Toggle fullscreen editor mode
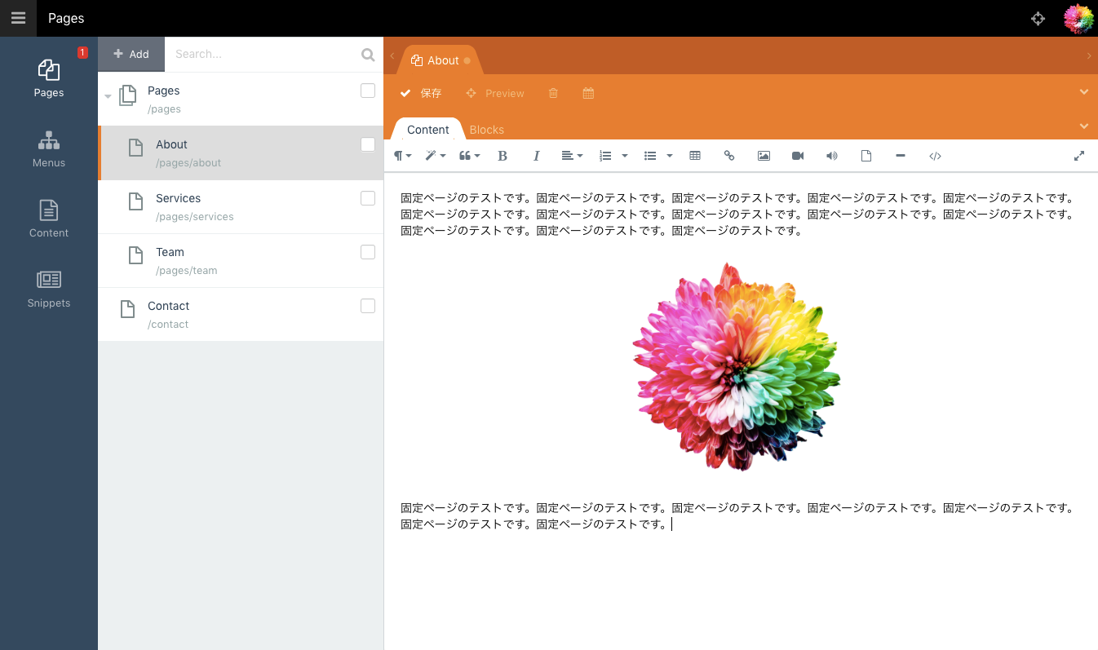Screen dimensions: 1098x650 point(1079,156)
